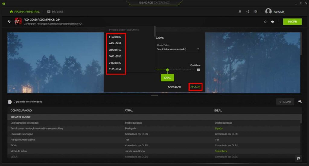The height and width of the screenshot is (166, 309).
Task: Click the Otimizar button
Action: pyautogui.click(x=285, y=102)
